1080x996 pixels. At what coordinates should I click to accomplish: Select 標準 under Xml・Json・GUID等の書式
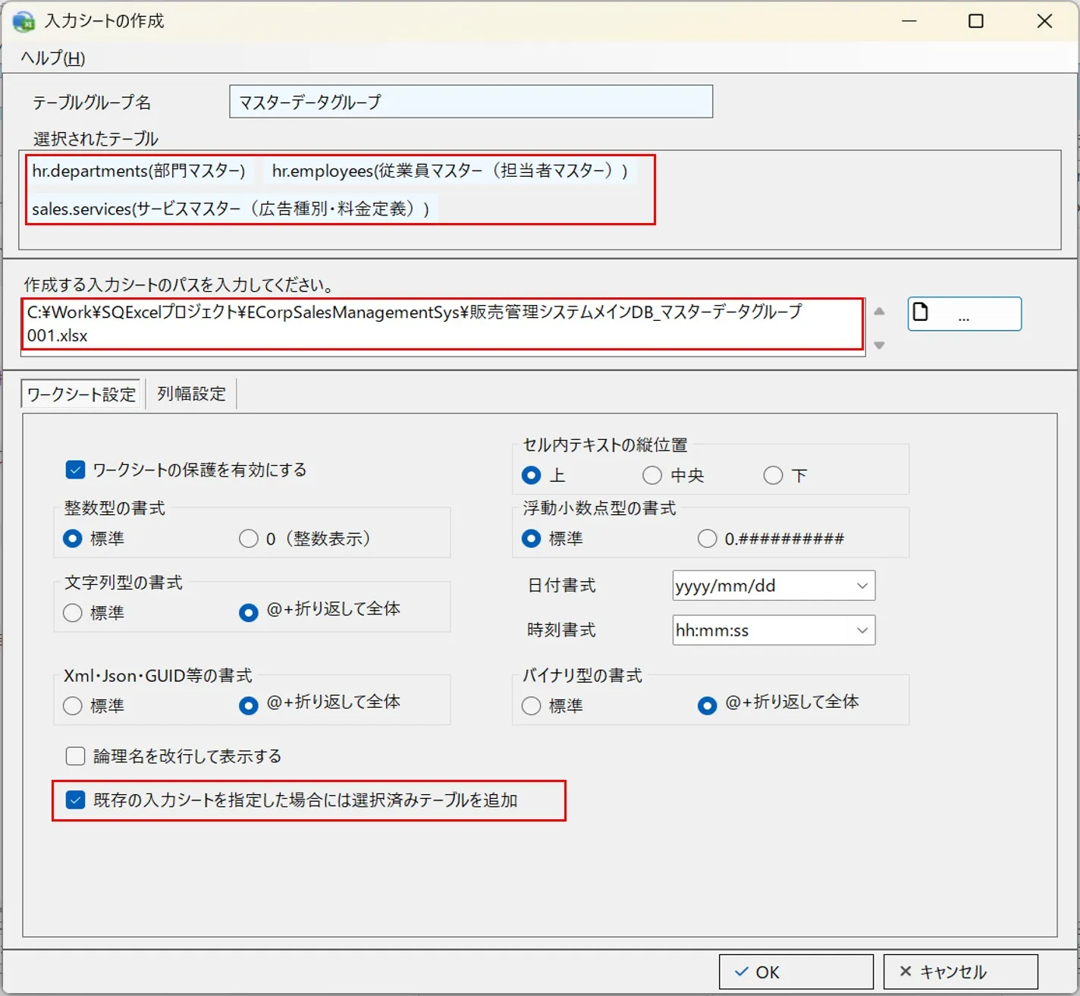click(x=73, y=706)
